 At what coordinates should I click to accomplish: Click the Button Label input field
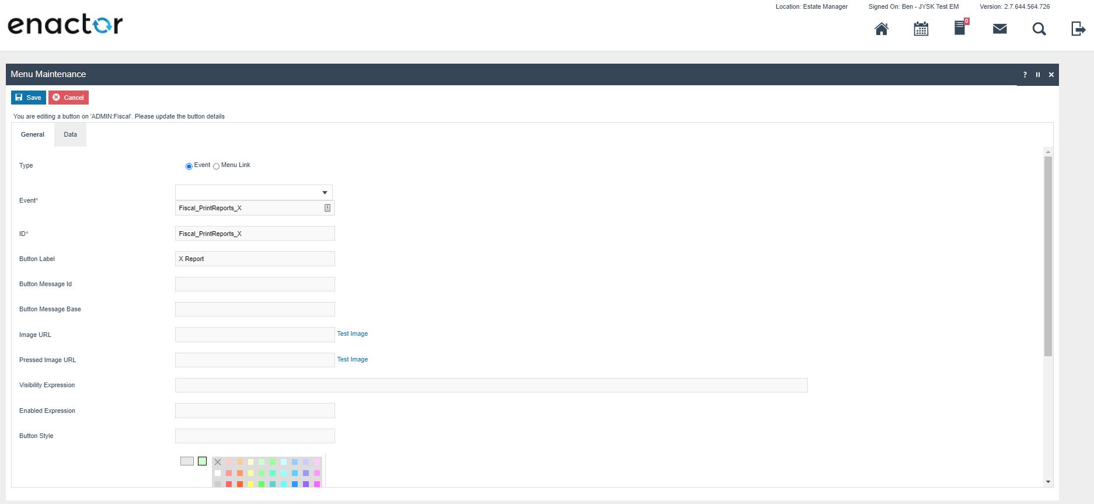point(255,259)
